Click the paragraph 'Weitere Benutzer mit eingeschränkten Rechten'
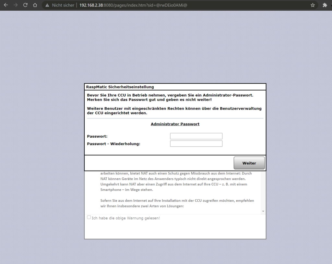The image size is (332, 264). click(174, 111)
